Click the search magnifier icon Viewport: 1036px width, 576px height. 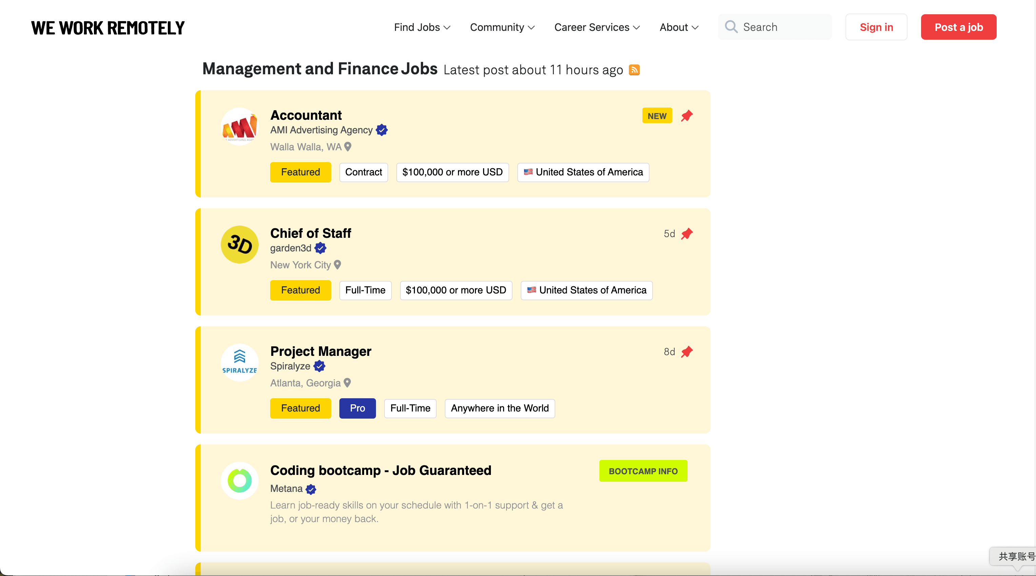[x=732, y=27]
